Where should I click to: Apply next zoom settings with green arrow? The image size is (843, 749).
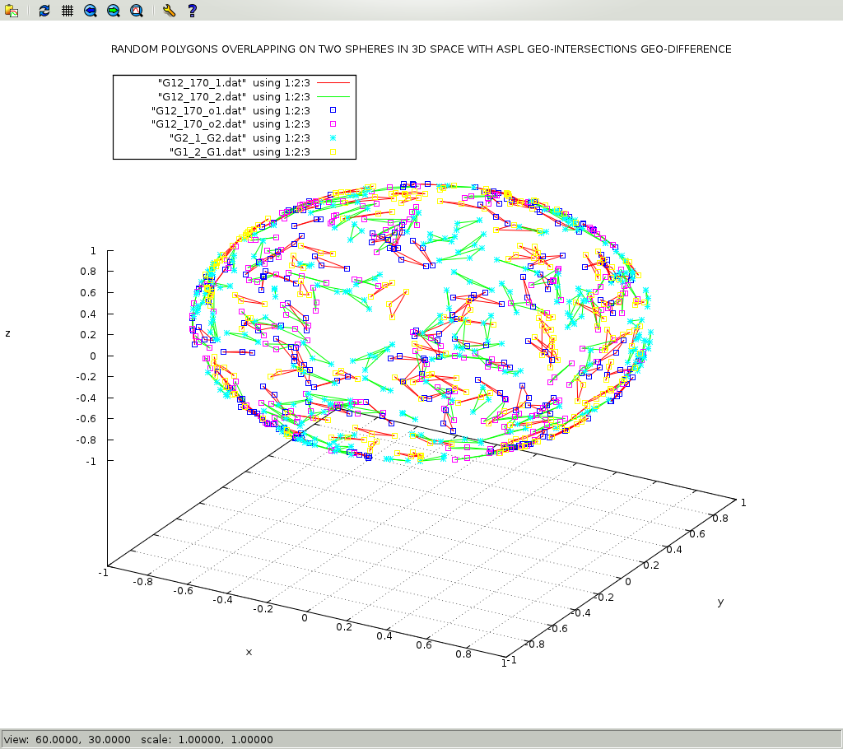[114, 11]
